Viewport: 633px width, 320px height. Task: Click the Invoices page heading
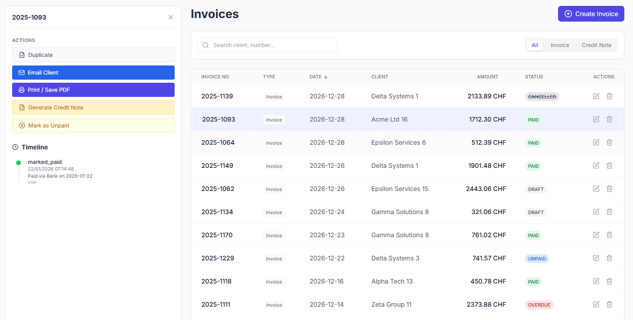215,14
